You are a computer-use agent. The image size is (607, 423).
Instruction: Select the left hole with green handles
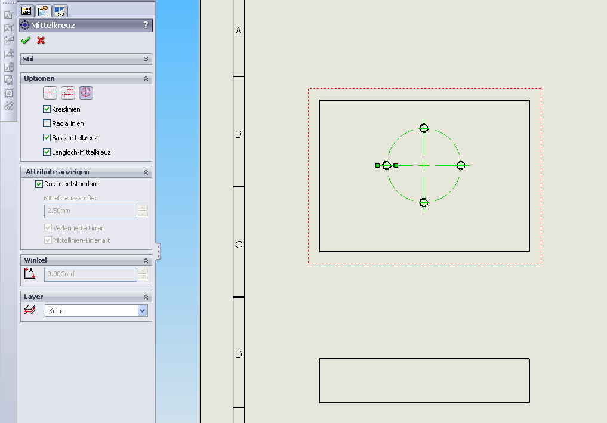tap(387, 166)
